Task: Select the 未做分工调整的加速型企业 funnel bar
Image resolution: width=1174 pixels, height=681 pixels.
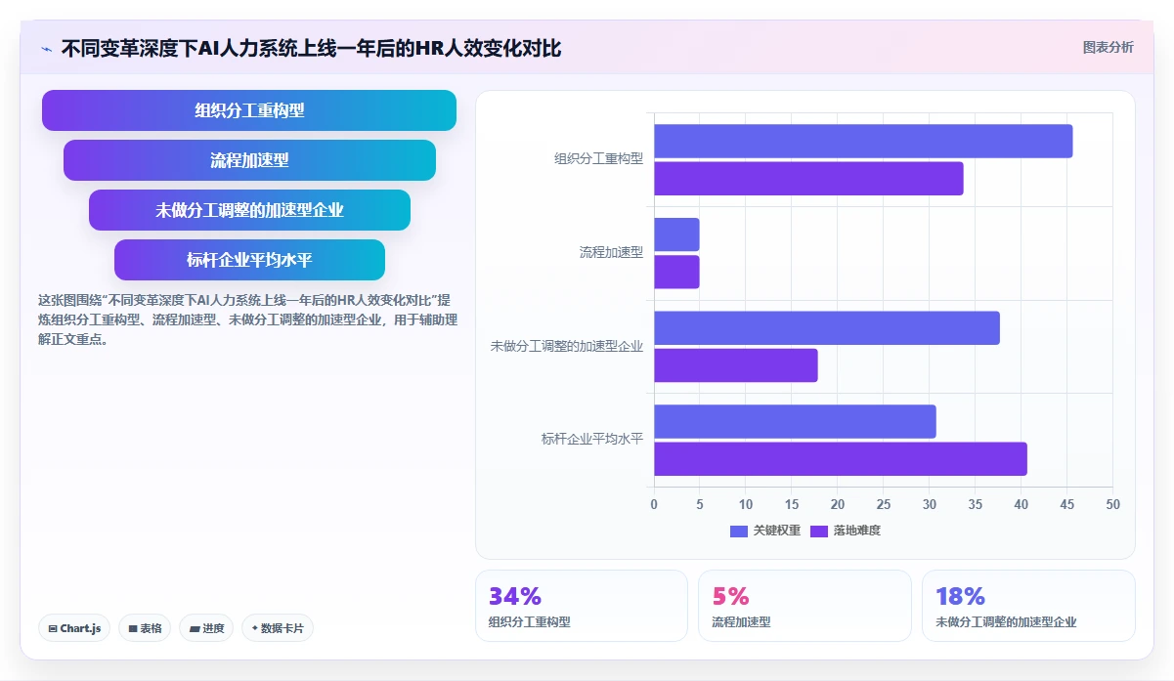Action: tap(249, 210)
